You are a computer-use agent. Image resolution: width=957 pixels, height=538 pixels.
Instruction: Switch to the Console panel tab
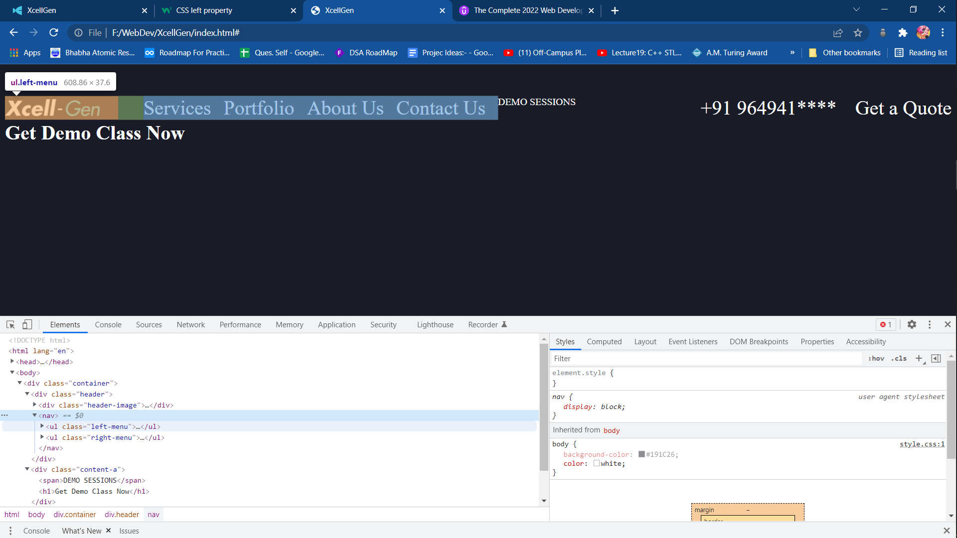(108, 324)
